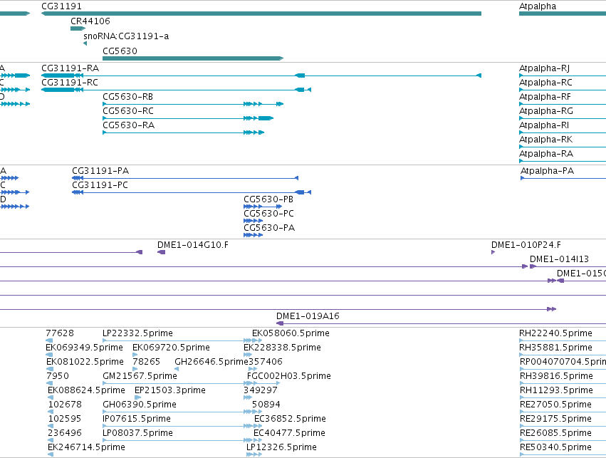The width and height of the screenshot is (606, 458).
Task: Click the EP21503.3prime EST label
Action: pyautogui.click(x=170, y=390)
